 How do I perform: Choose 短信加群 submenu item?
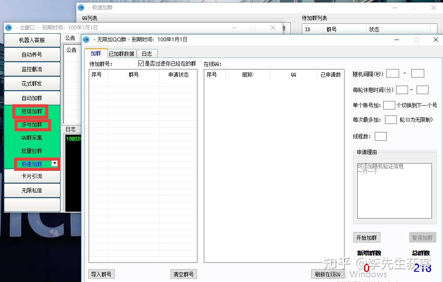32,111
